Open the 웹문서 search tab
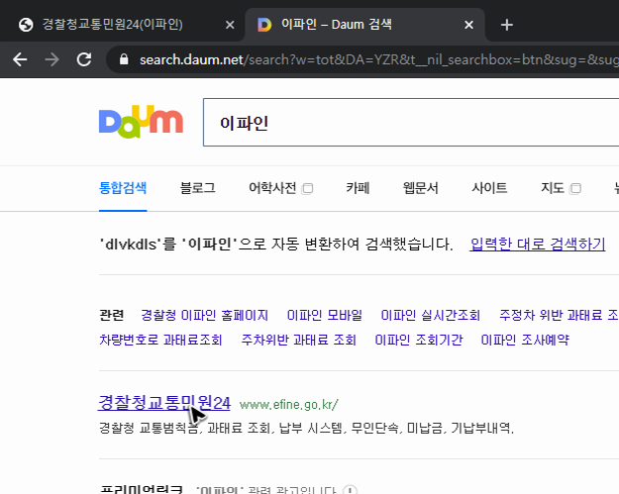The height and width of the screenshot is (494, 619). tap(421, 188)
